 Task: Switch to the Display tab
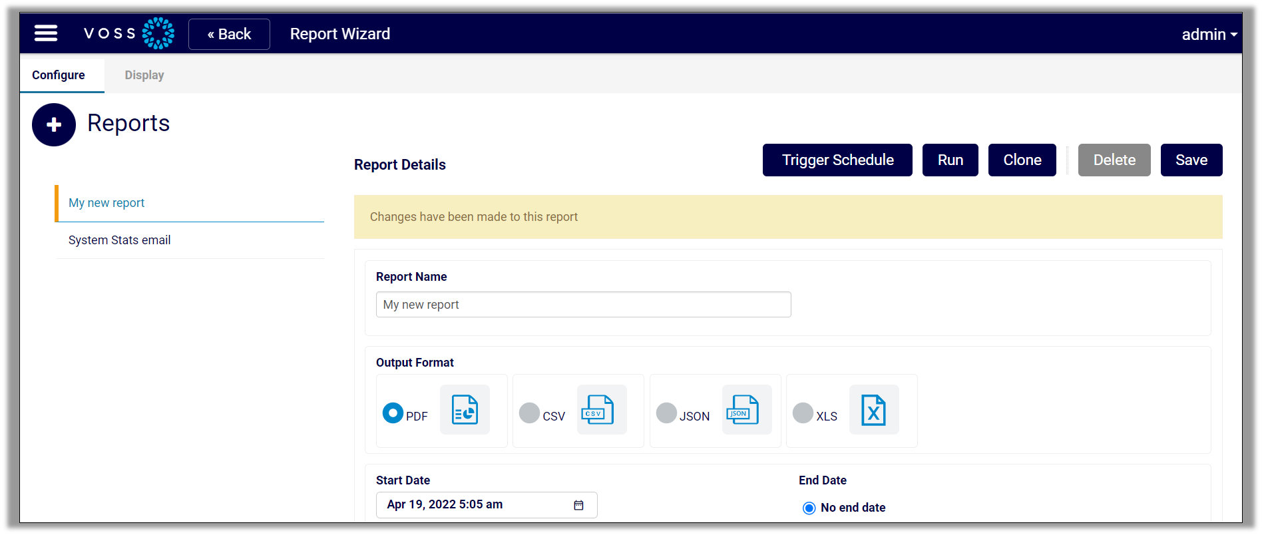tap(144, 75)
